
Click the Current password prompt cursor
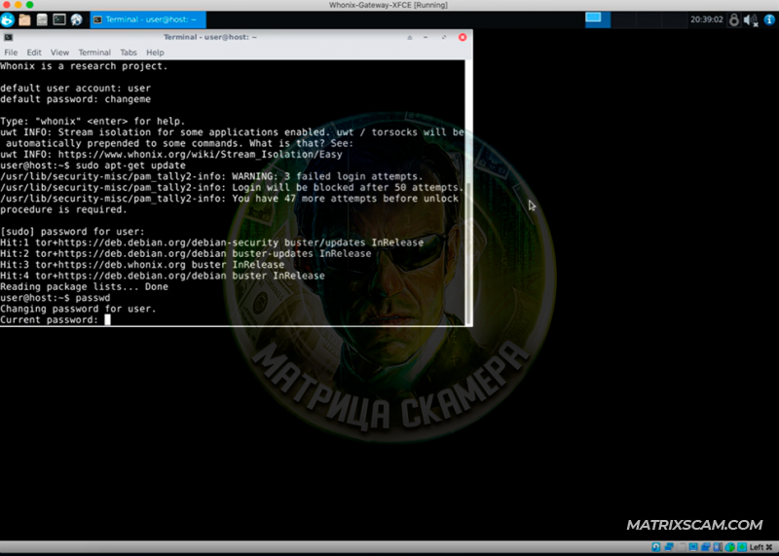[108, 320]
